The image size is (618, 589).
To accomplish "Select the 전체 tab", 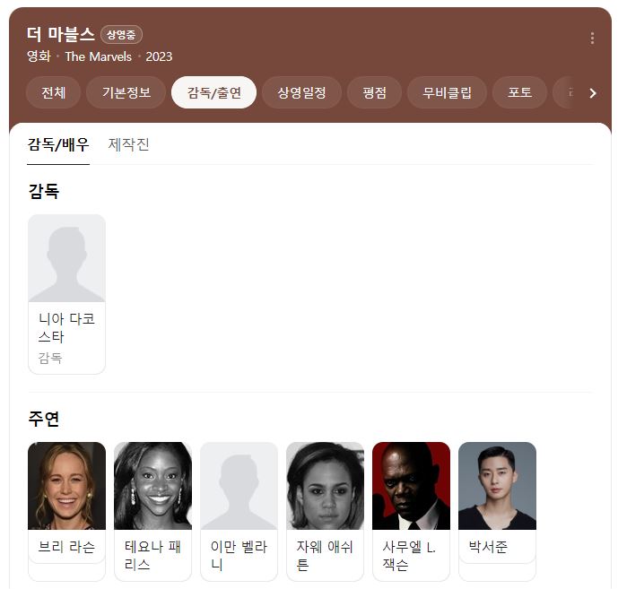I will (53, 92).
